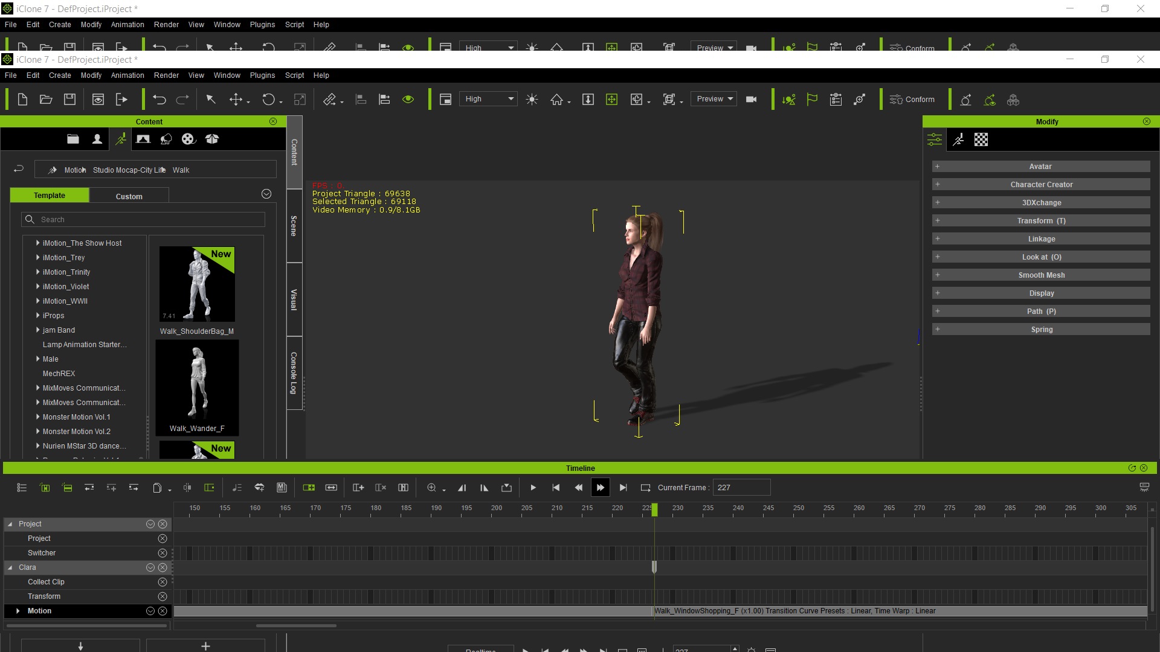Toggle the X button on Collect Clip track

(x=163, y=582)
